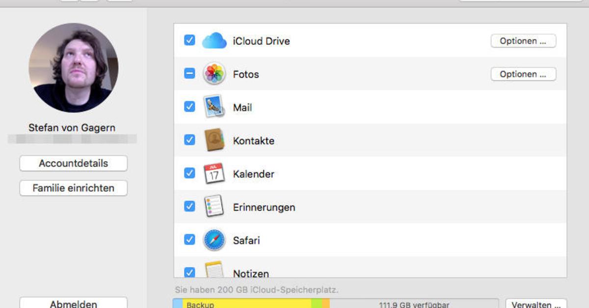Select the Erinnerungen label
The image size is (589, 308).
264,207
